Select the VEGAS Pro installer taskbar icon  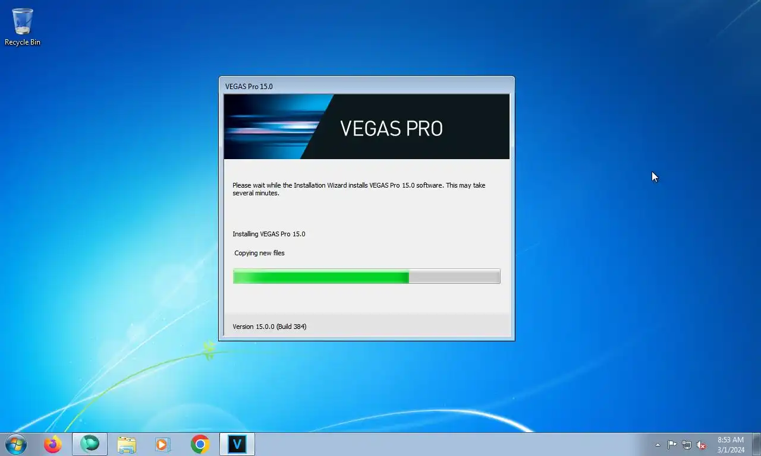click(237, 444)
